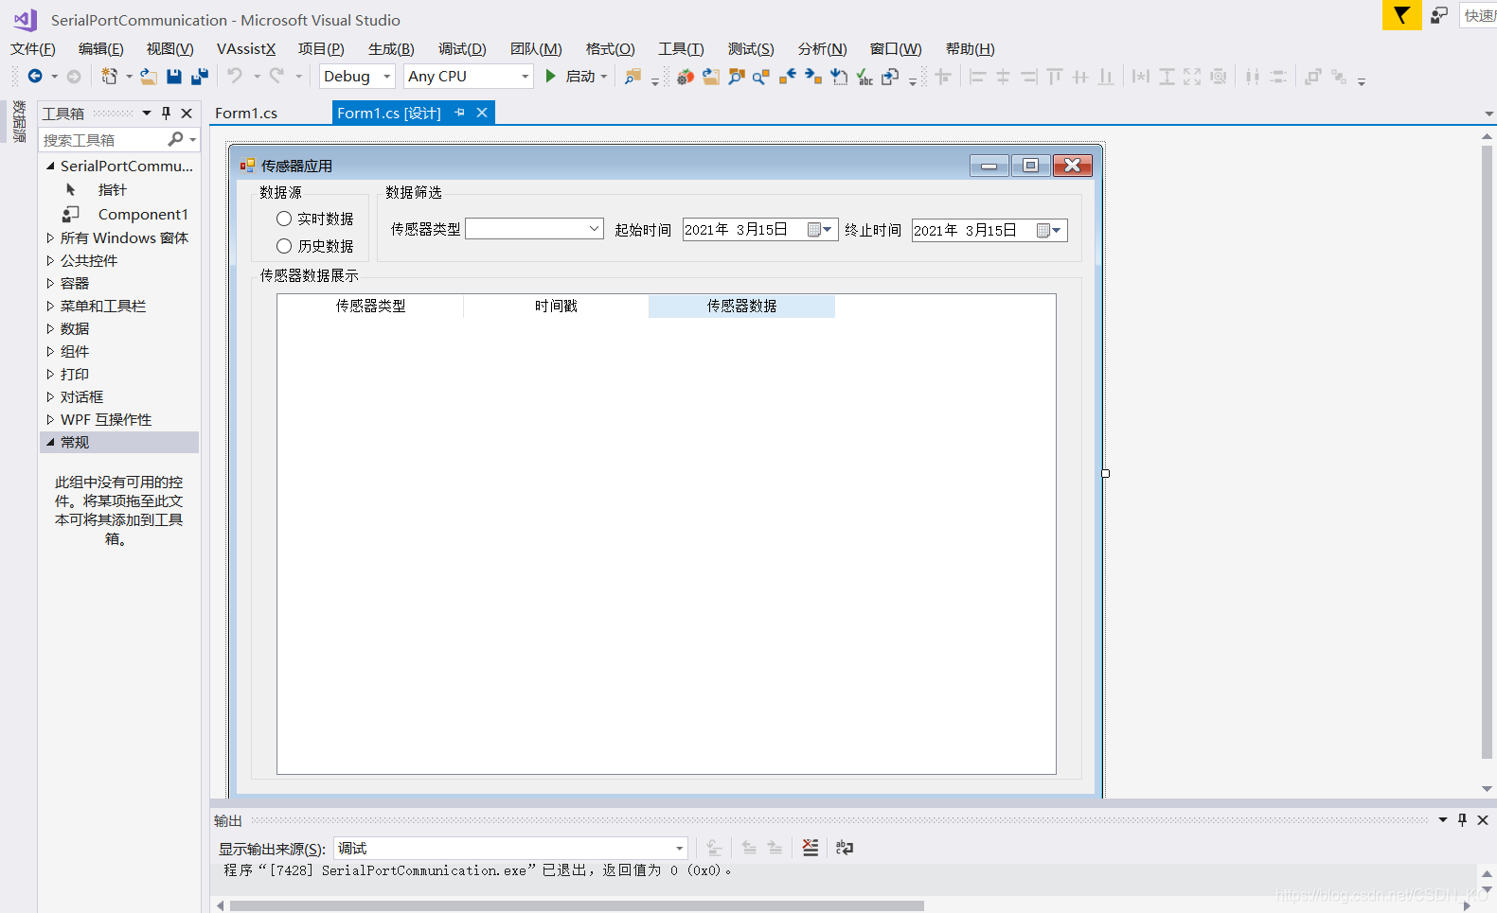Expand the 数据 toolbox group
The image size is (1497, 913).
[x=50, y=329]
